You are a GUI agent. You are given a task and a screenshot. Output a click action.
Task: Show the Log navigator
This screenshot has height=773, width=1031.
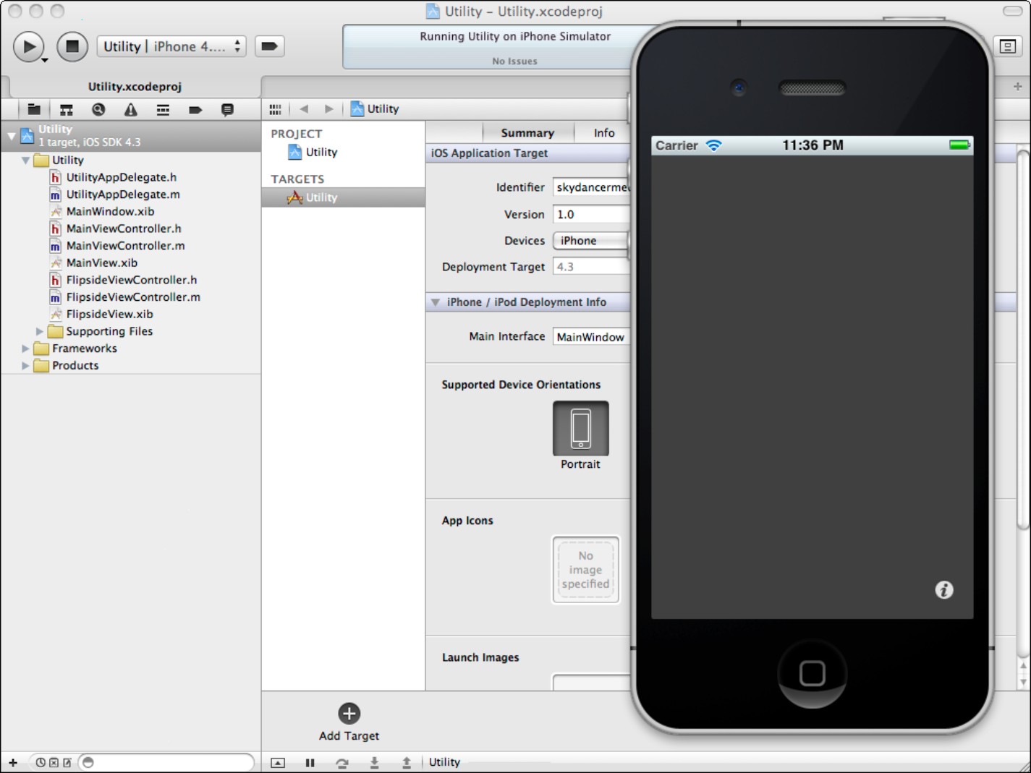tap(227, 110)
